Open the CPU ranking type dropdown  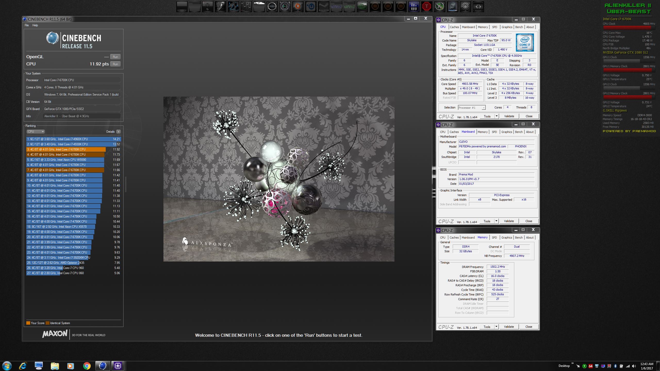[x=36, y=132]
